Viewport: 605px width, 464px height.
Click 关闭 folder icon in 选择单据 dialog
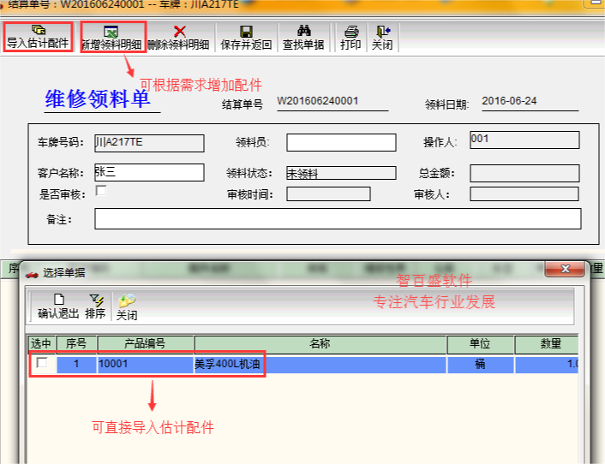click(x=127, y=301)
